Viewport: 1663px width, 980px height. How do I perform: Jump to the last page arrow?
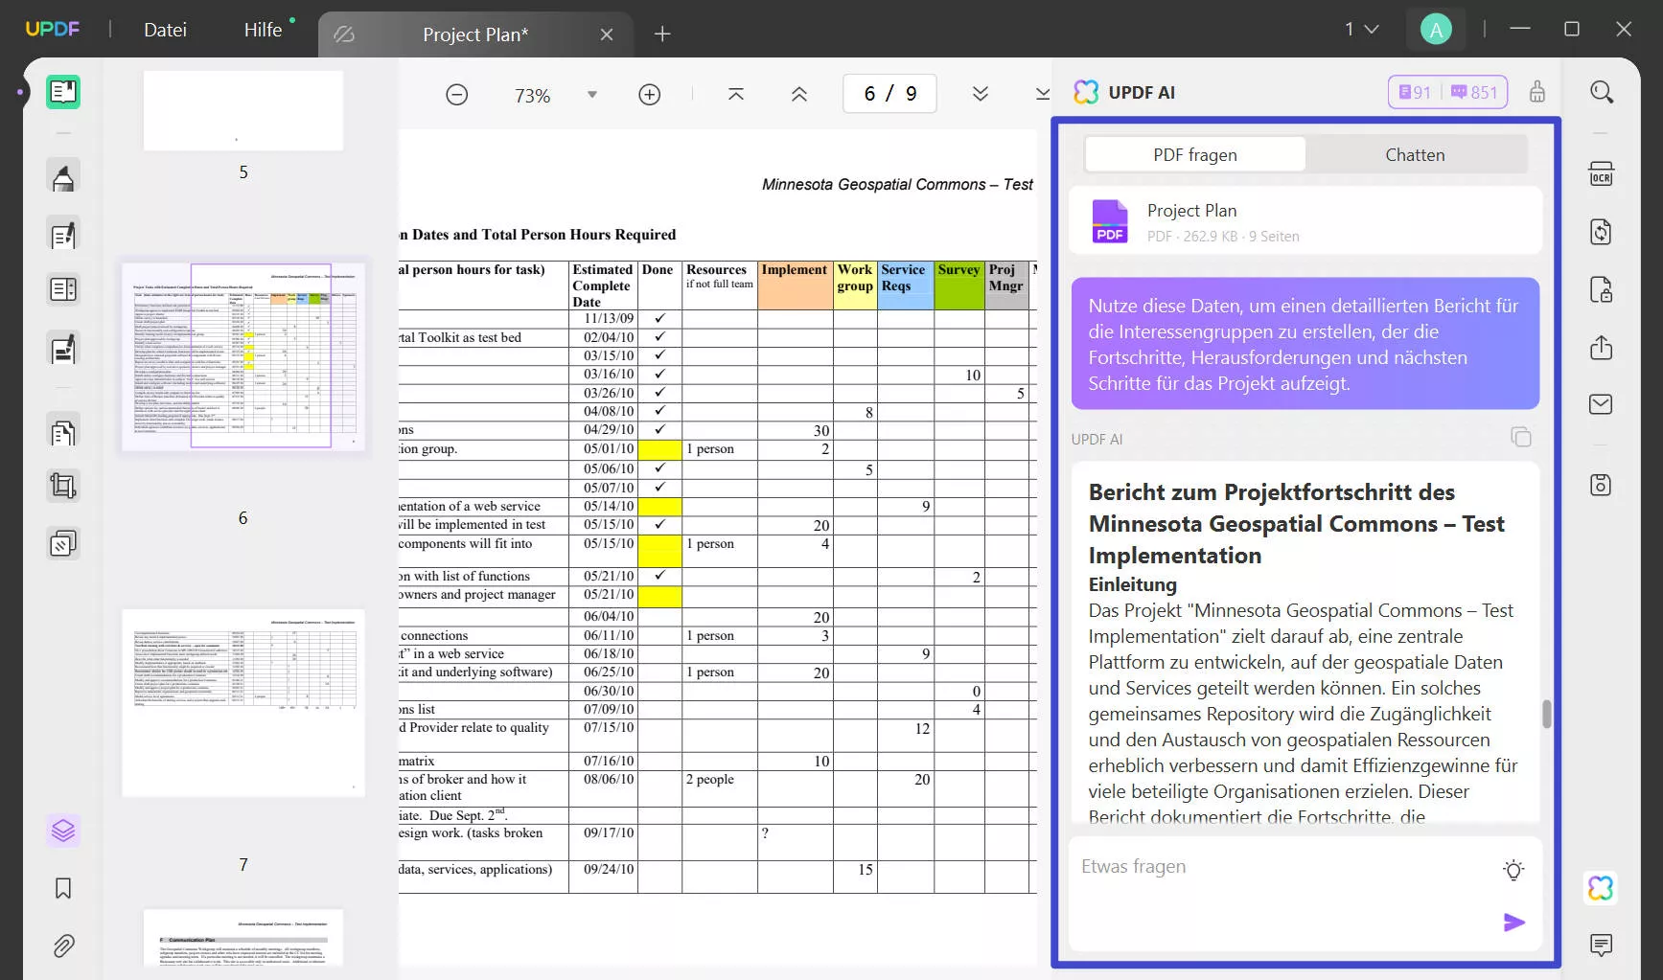click(1042, 94)
